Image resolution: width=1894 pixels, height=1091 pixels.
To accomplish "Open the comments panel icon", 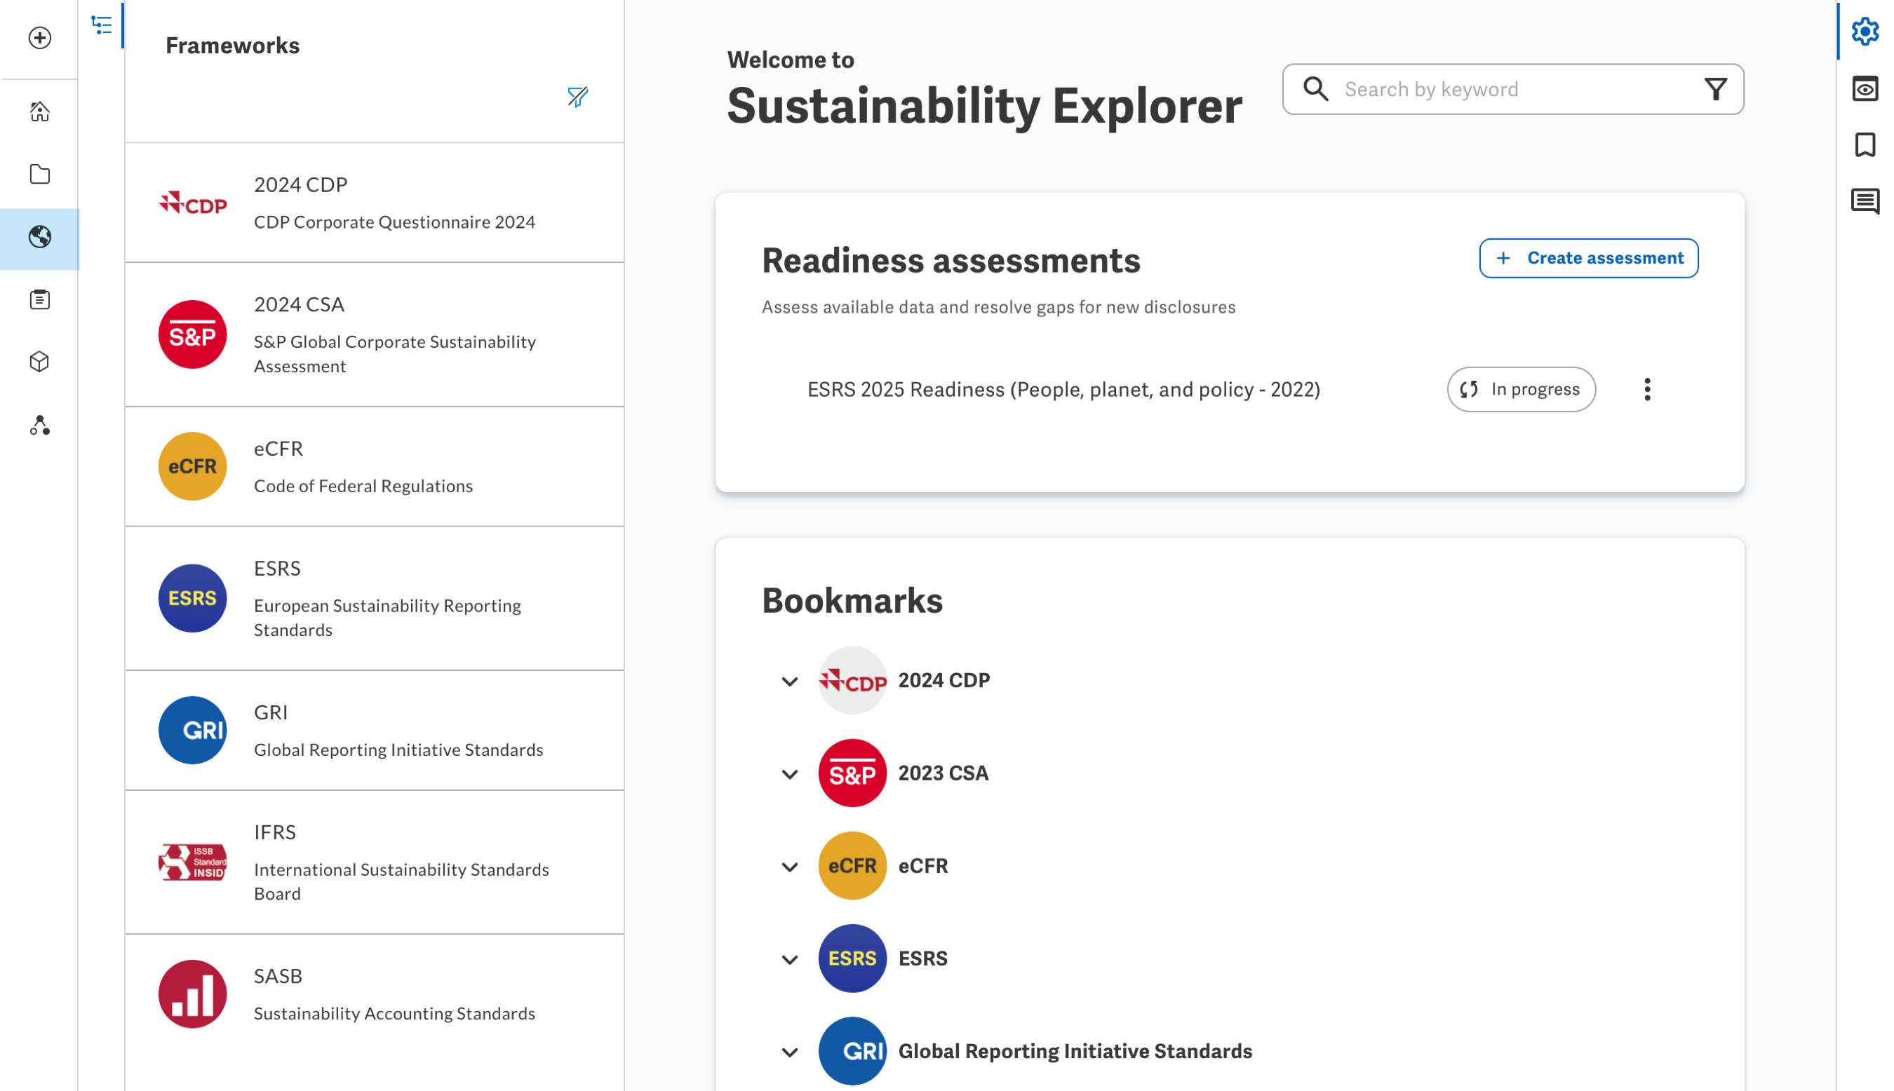I will 1865,201.
